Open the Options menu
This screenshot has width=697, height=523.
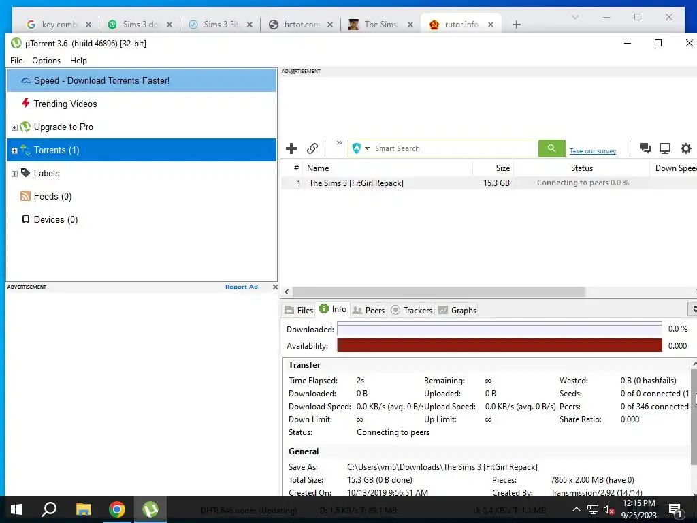(x=46, y=61)
